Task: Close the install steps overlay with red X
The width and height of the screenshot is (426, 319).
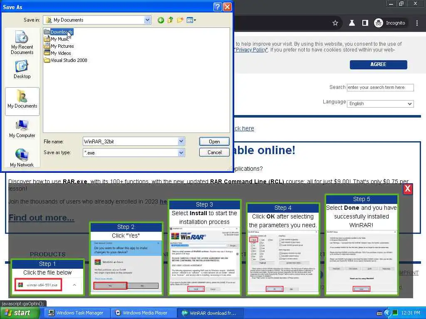Action: [408, 189]
